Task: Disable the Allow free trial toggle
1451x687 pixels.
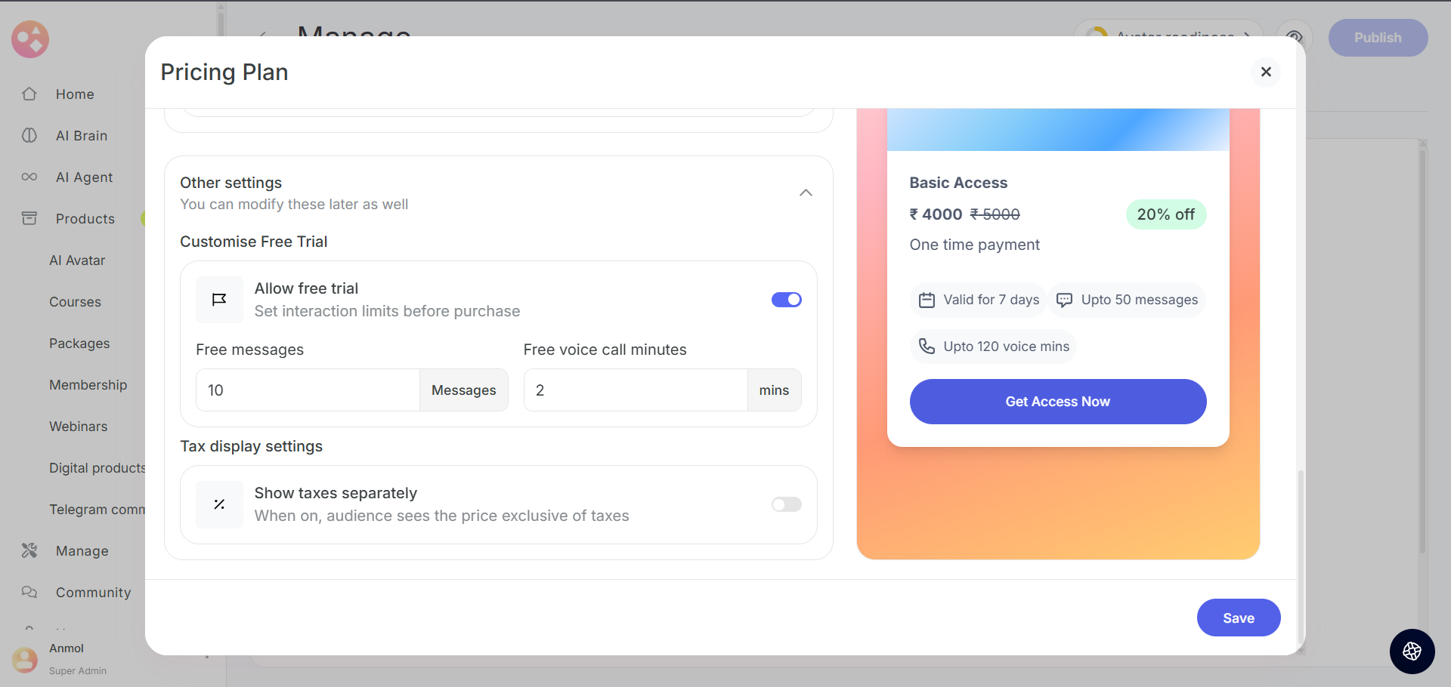Action: click(x=786, y=300)
